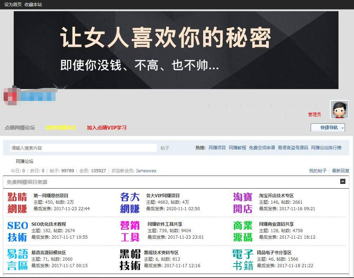Click the search content input field
The height and width of the screenshot is (278, 354).
[83, 148]
